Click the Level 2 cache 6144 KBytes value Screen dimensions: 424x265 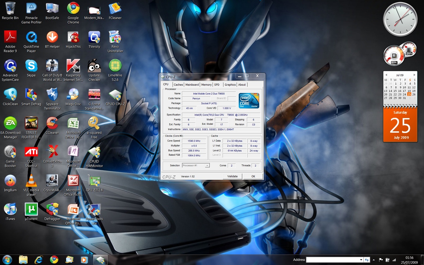(234, 151)
